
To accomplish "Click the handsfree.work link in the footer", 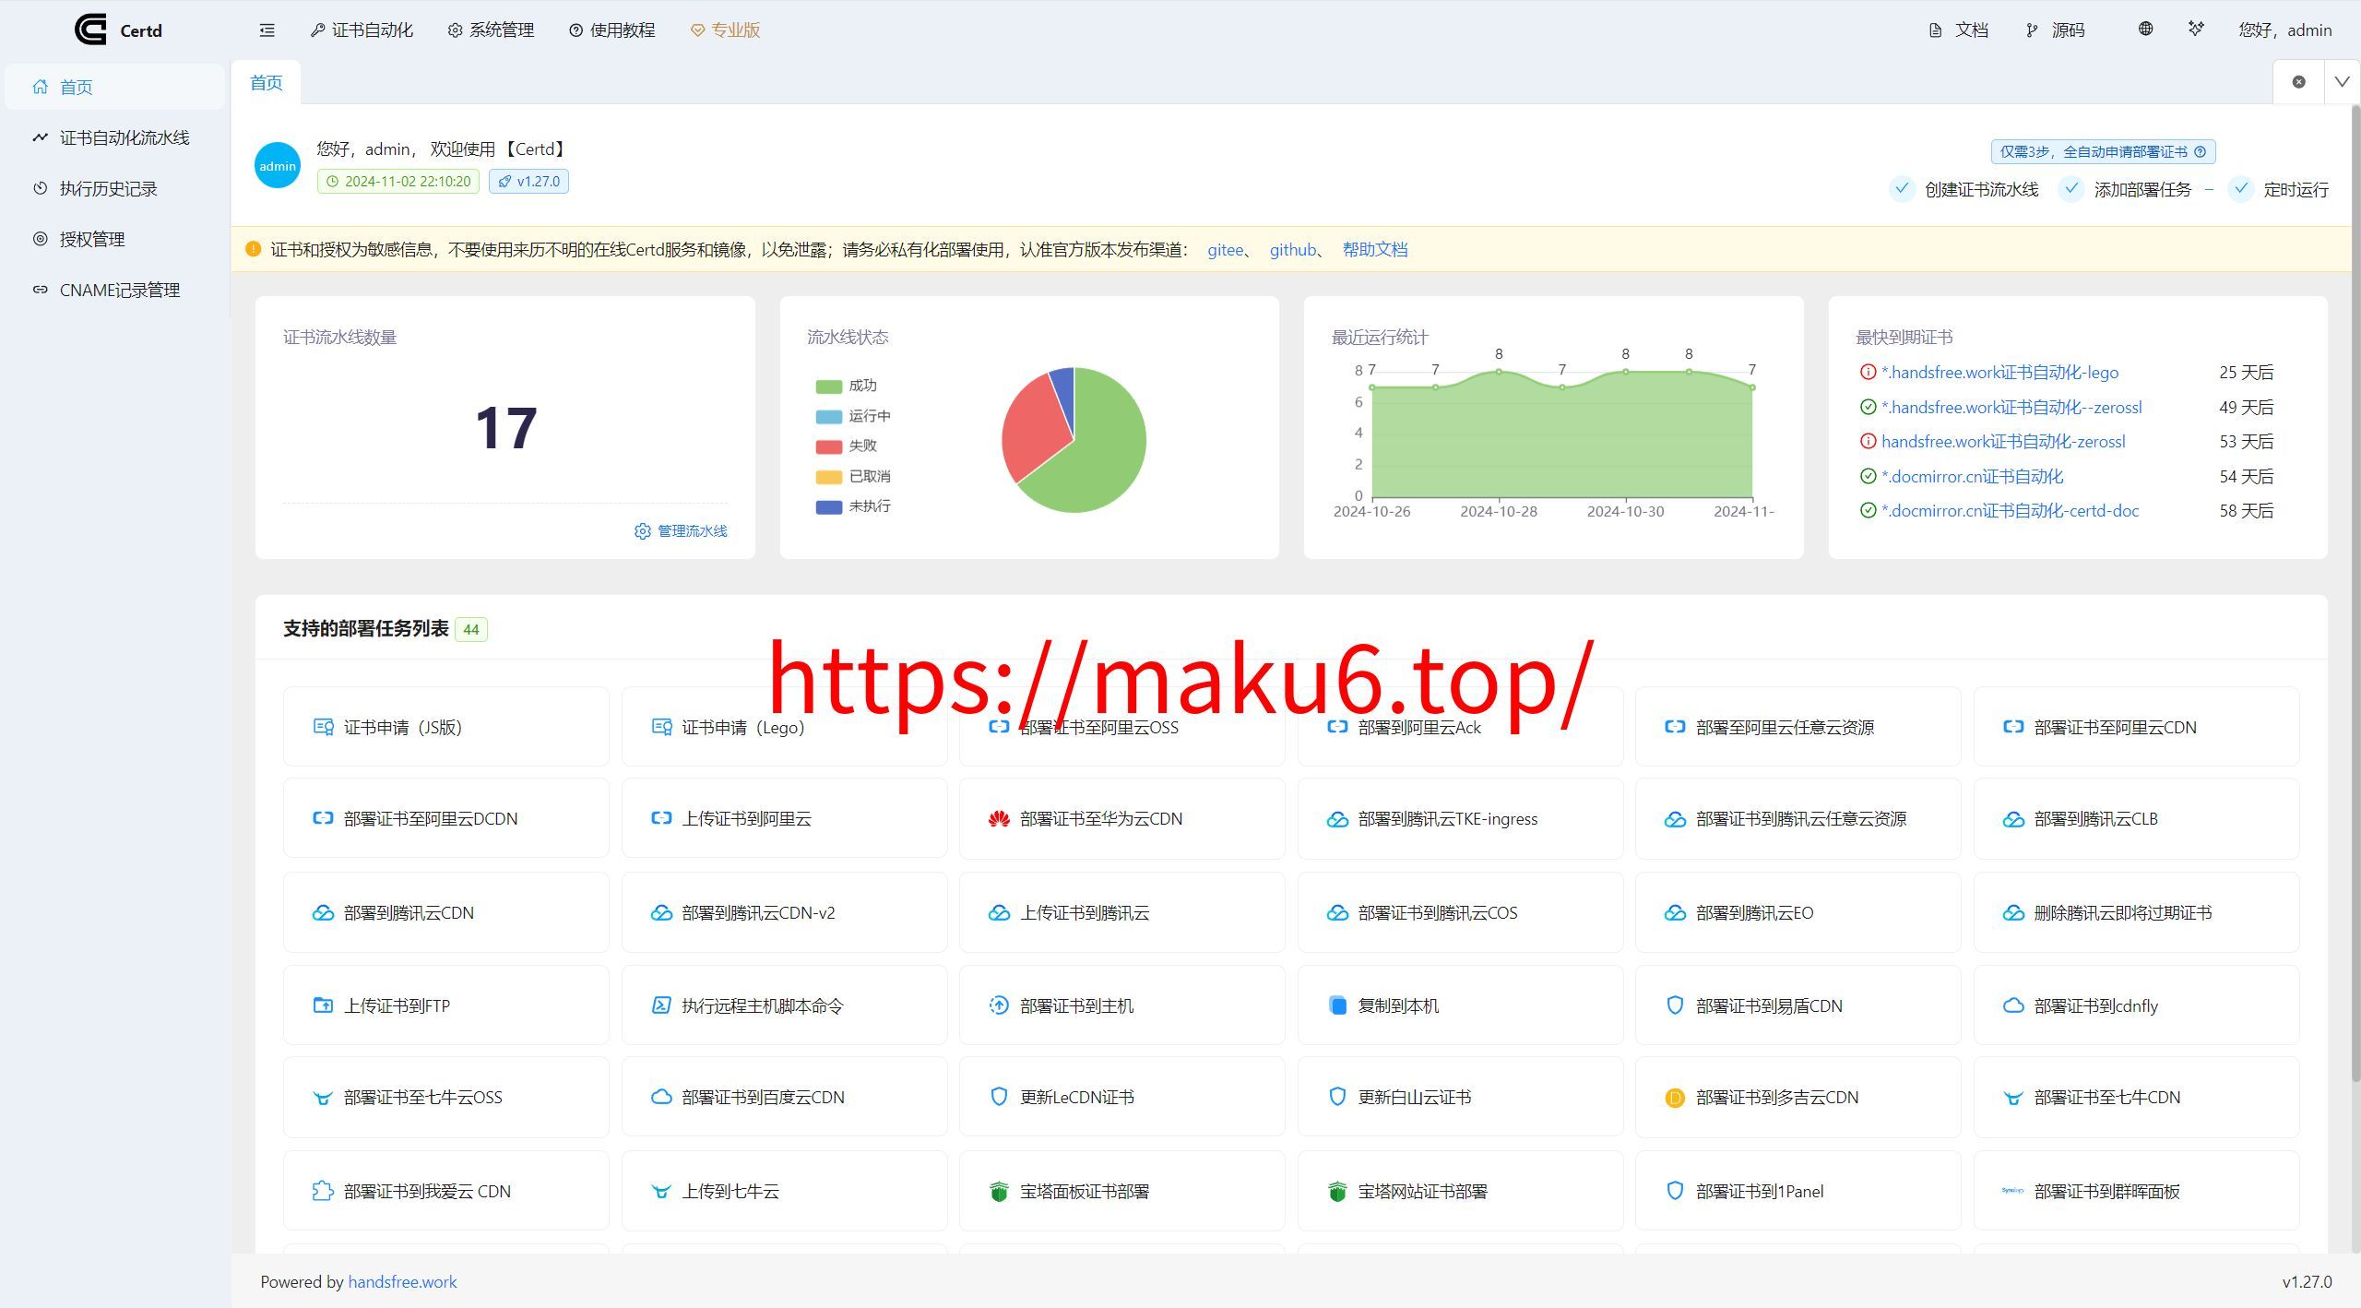I will point(402,1282).
